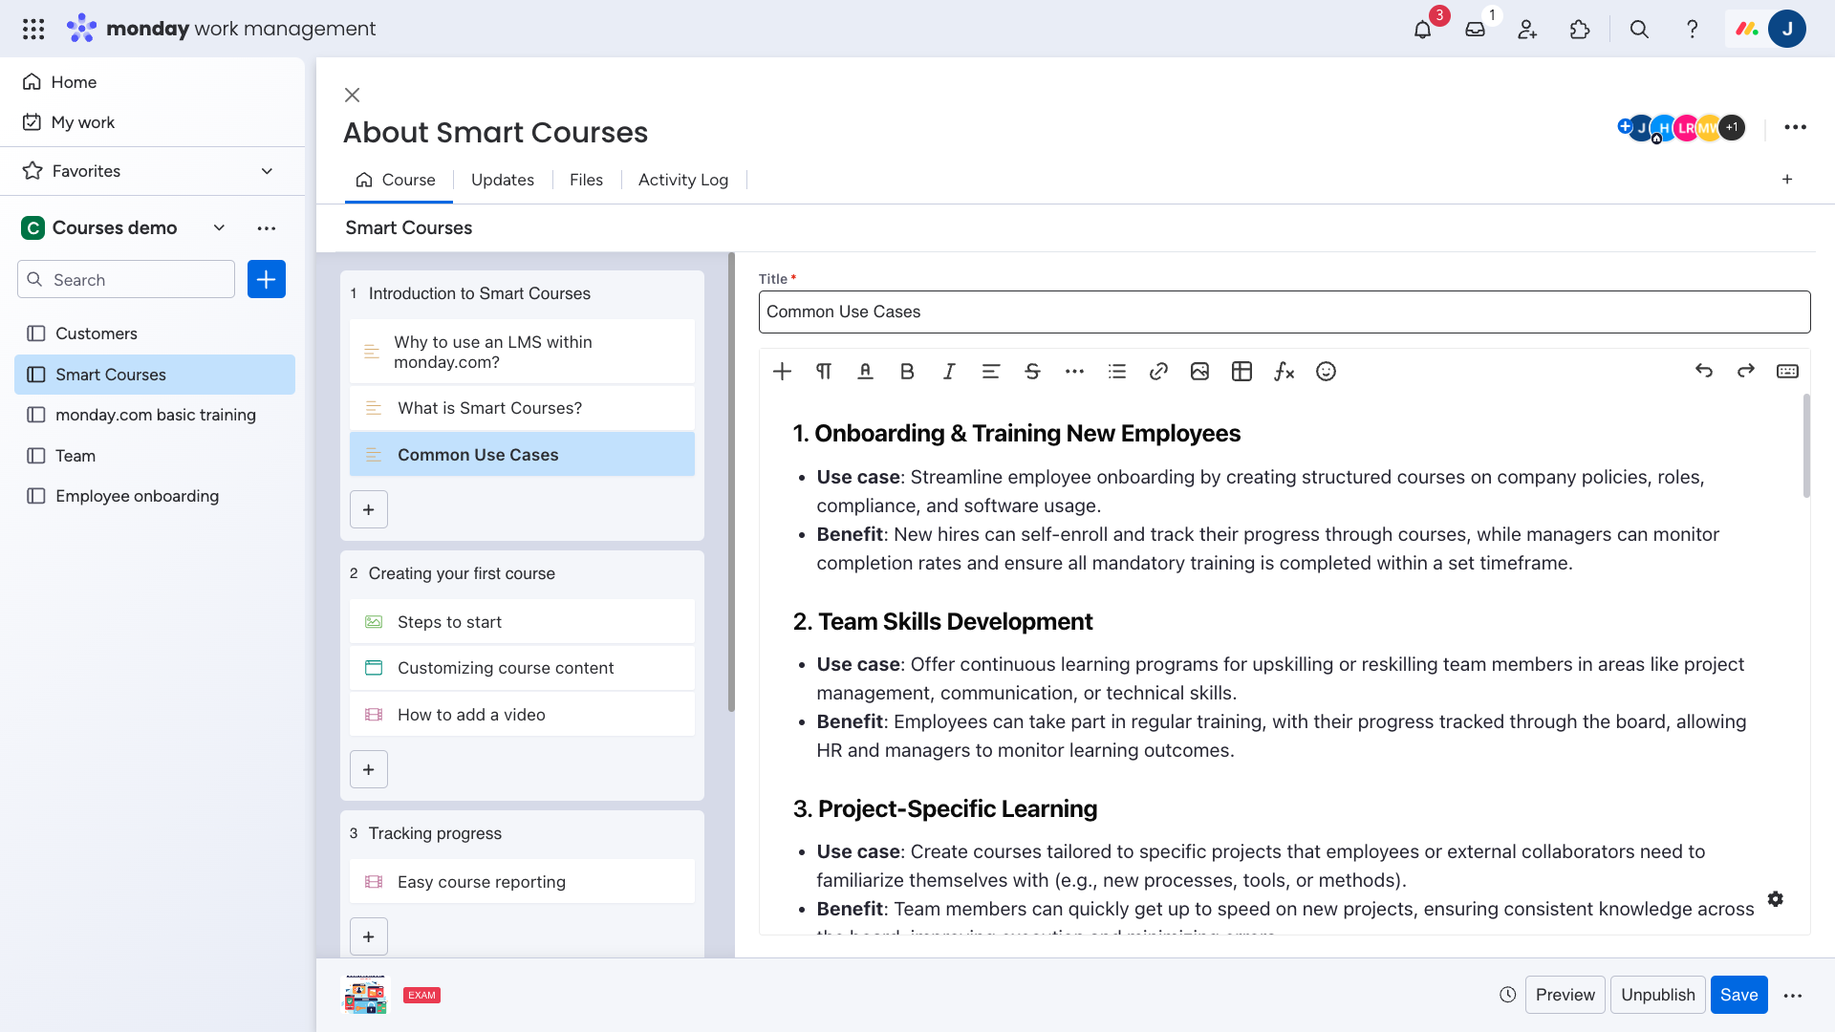The image size is (1835, 1032).
Task: Open the emoji picker
Action: tap(1326, 372)
